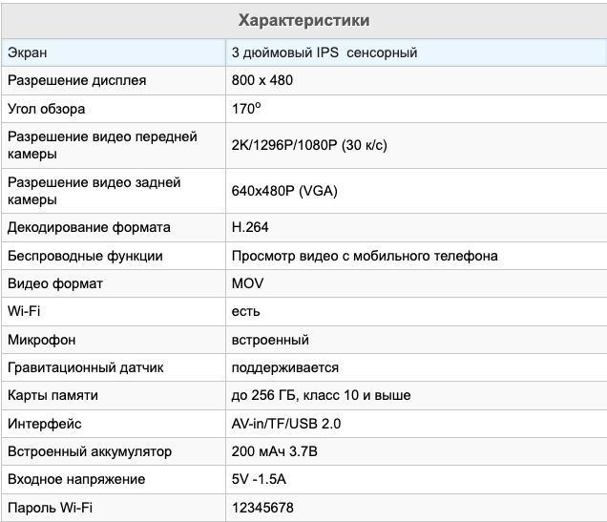Select the Экран row label
607x522 pixels.
28,52
